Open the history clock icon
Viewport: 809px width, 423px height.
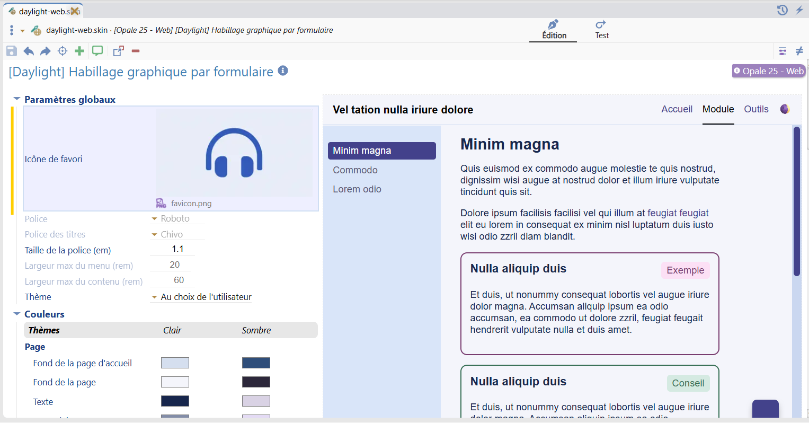click(x=782, y=10)
